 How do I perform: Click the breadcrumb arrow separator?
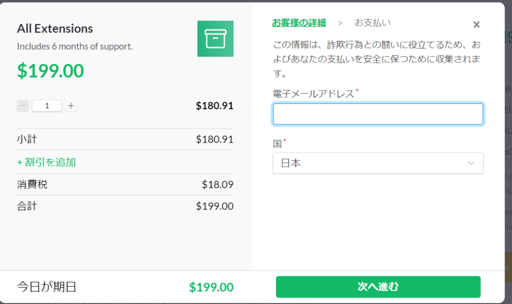[x=340, y=23]
